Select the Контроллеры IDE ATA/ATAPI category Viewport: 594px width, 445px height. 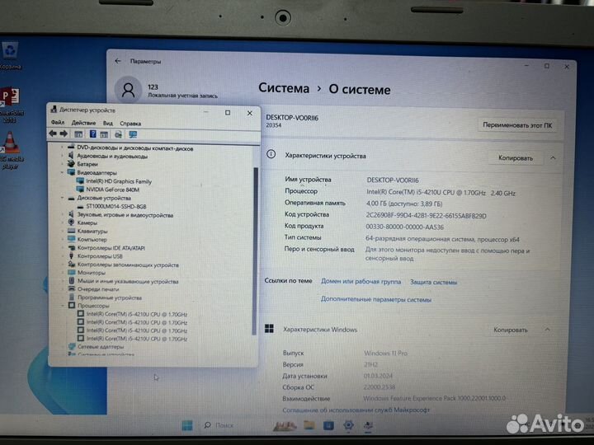(x=111, y=248)
